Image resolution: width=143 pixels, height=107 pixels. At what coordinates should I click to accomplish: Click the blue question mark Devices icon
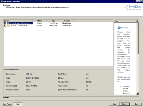119,28
